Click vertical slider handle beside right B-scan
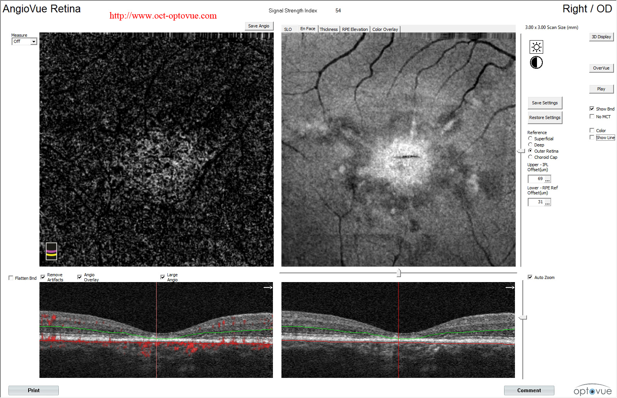This screenshot has width=617, height=398. point(523,317)
